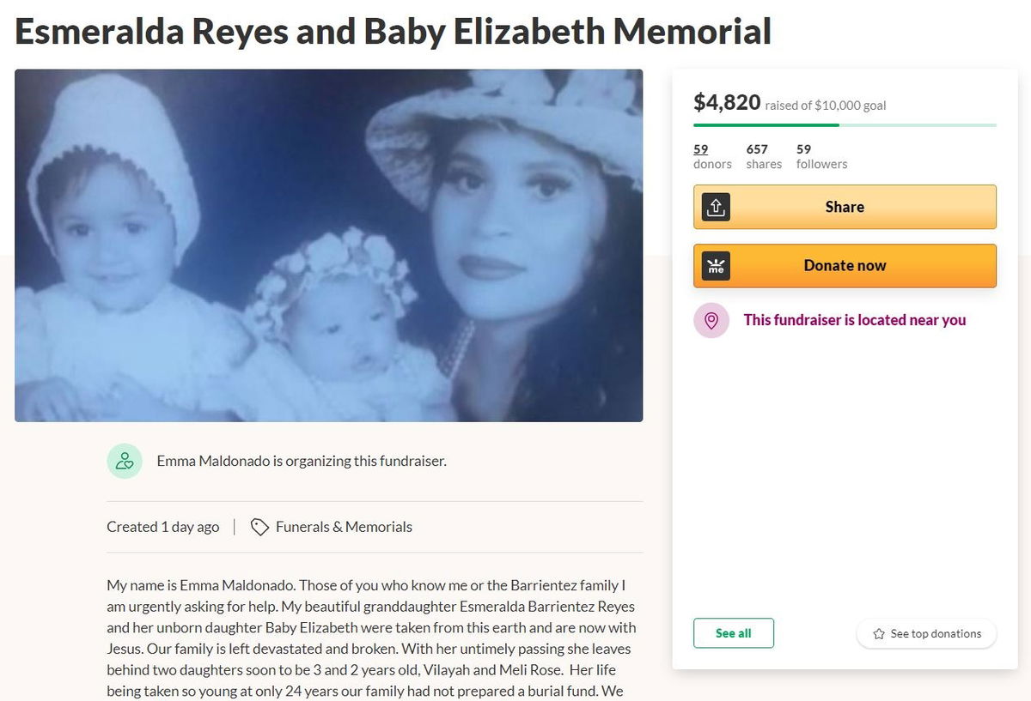Click the pink location pin icon

click(711, 320)
